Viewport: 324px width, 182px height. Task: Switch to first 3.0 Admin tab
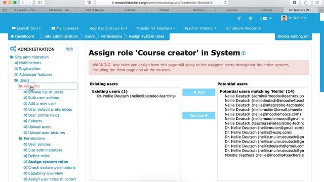click(25, 10)
